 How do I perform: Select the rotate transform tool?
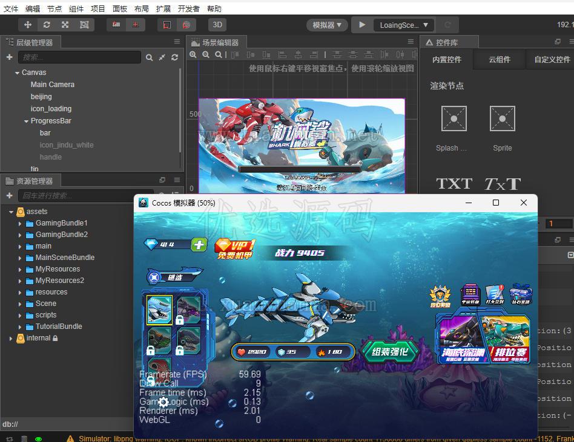click(47, 25)
